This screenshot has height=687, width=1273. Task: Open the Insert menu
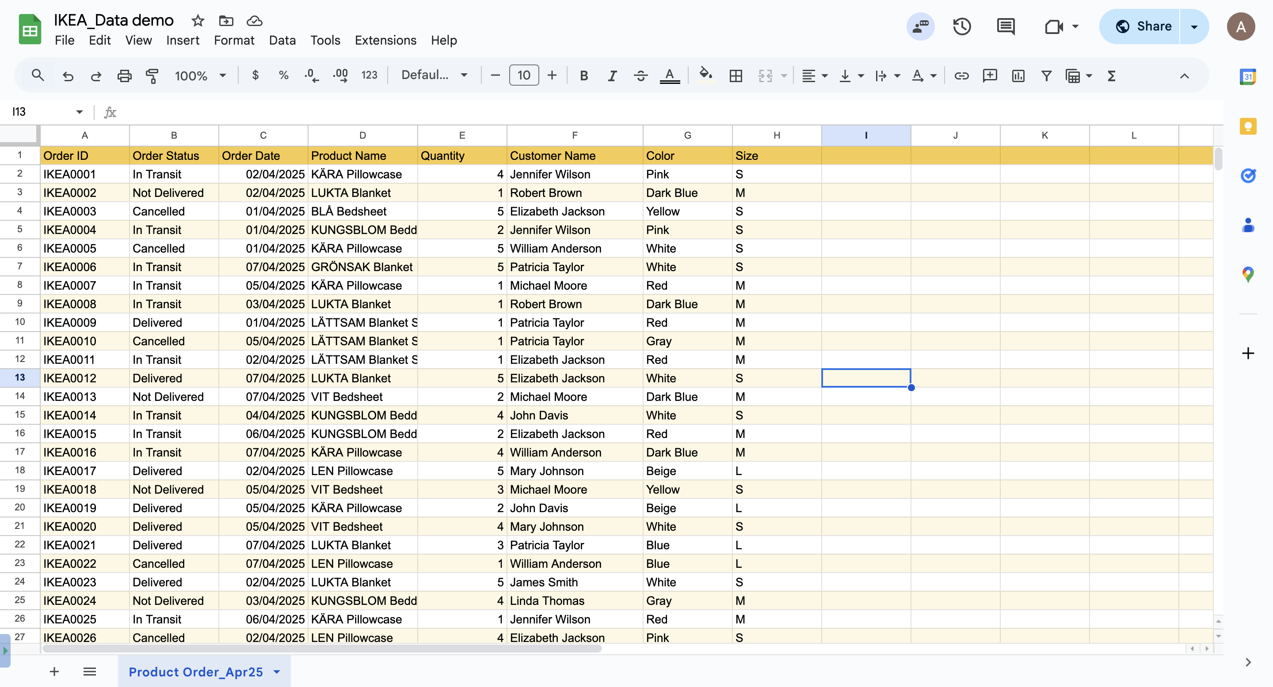(x=183, y=41)
